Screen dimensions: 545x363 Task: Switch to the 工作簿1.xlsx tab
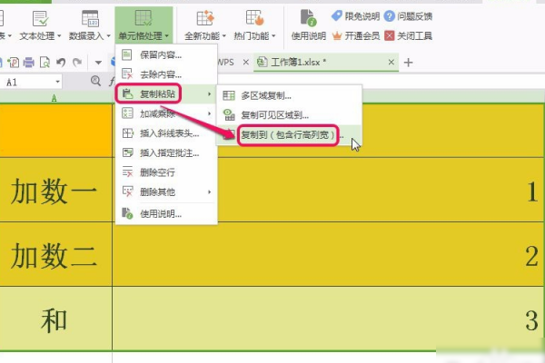tap(326, 63)
